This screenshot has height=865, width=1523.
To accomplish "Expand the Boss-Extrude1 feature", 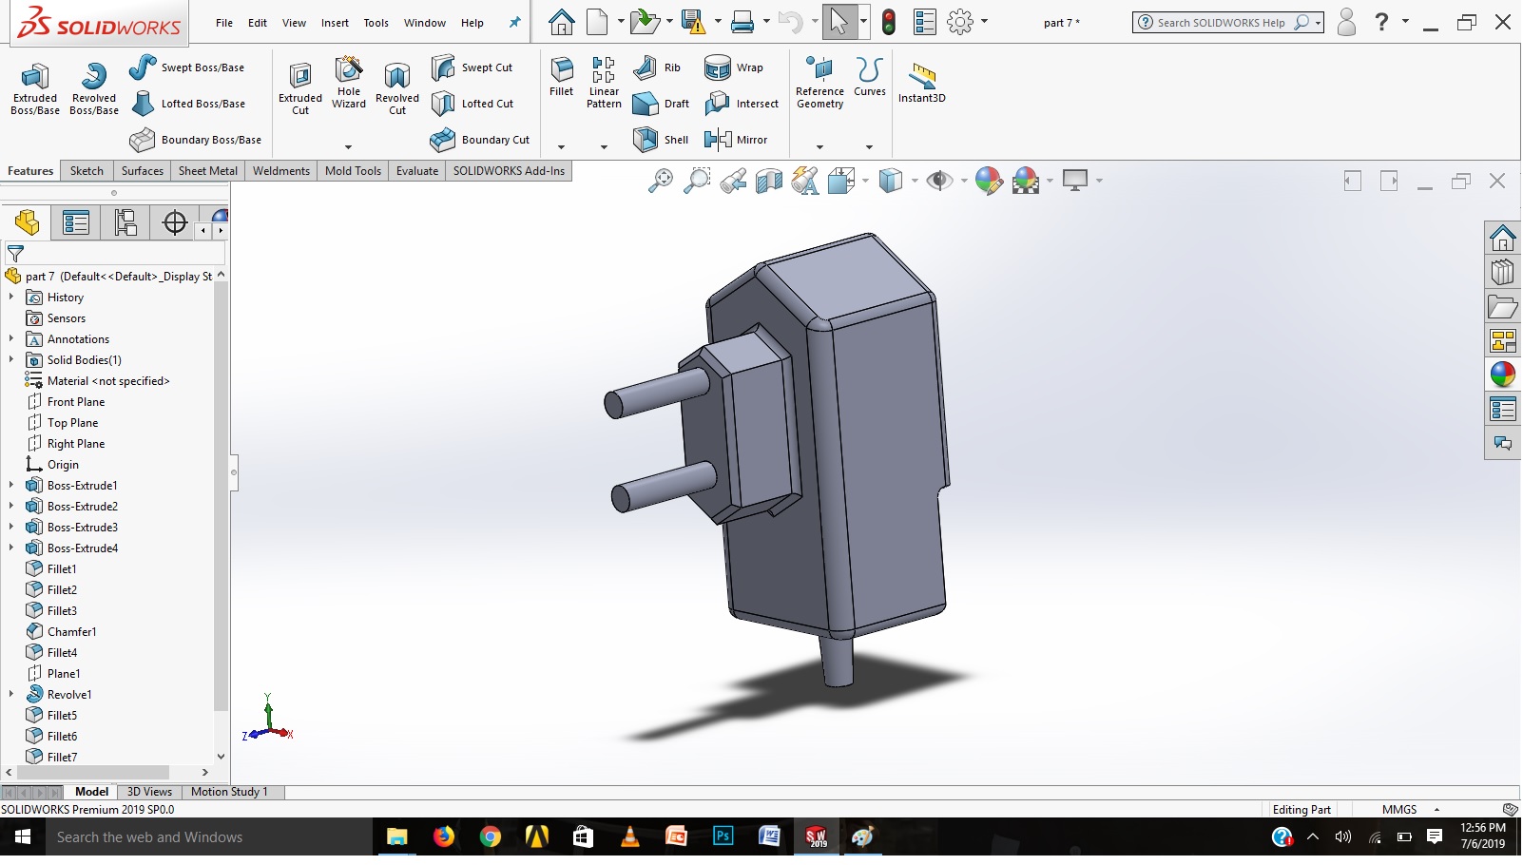I will click(11, 486).
